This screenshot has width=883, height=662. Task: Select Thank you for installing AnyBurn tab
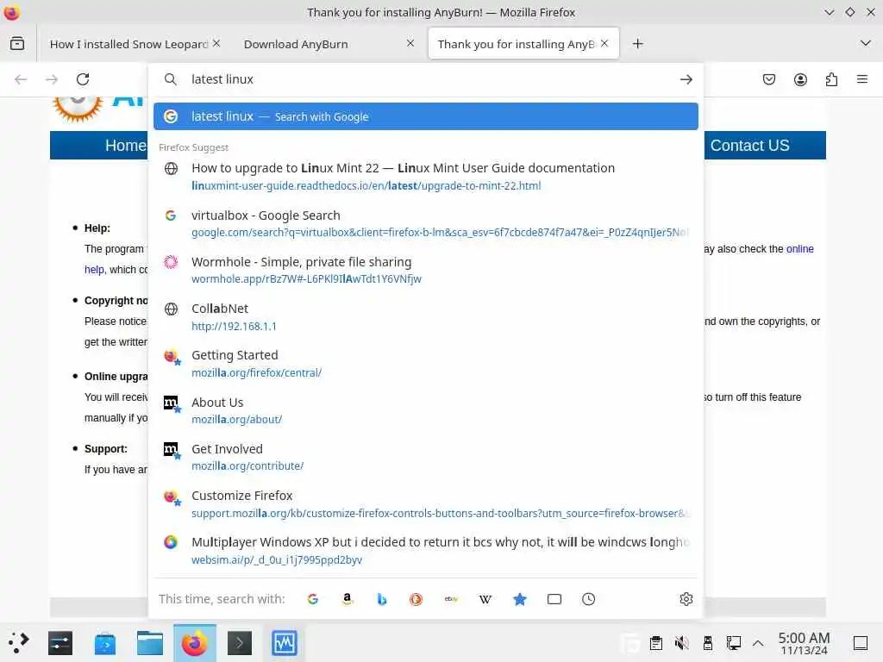[x=516, y=44]
